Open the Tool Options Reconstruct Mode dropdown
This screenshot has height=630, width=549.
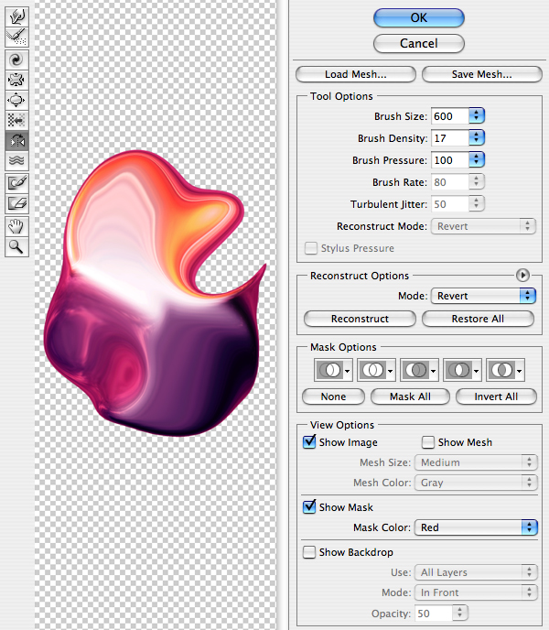(x=483, y=226)
